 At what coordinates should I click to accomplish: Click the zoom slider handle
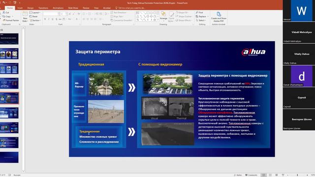(297, 175)
